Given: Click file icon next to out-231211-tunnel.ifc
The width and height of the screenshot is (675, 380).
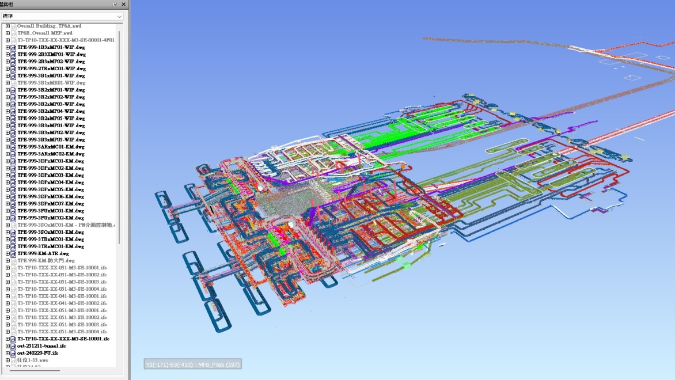Looking at the screenshot, I should coord(13,346).
